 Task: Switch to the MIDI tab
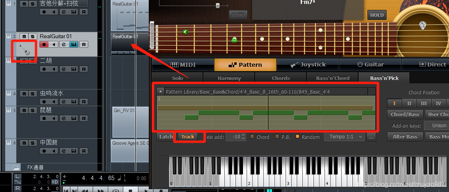point(183,65)
